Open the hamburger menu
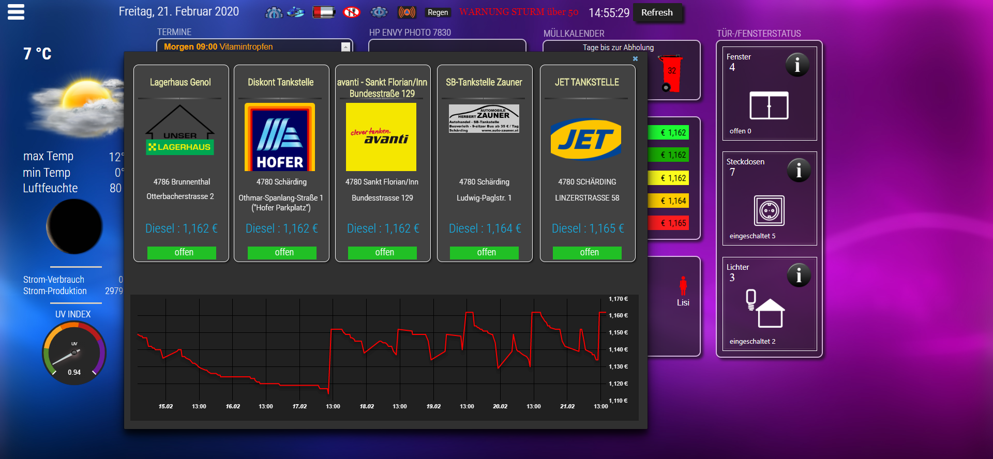This screenshot has height=459, width=993. click(16, 12)
